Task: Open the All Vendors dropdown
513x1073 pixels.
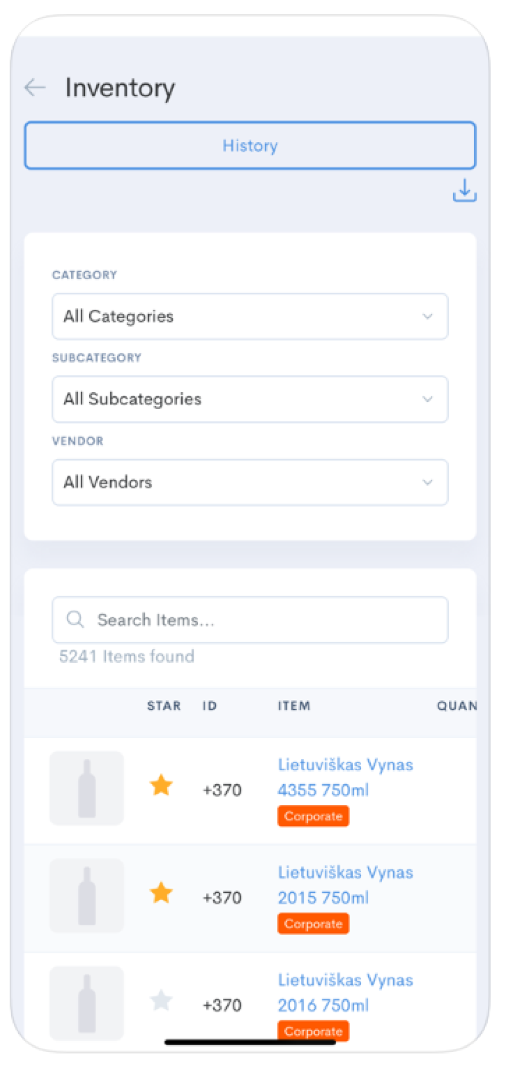Action: click(250, 482)
